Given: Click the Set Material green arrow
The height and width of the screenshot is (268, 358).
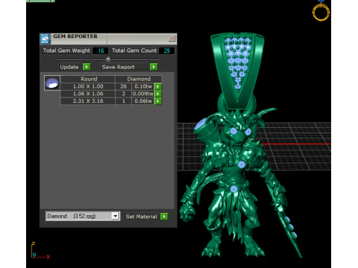Looking at the screenshot, I should click(164, 217).
